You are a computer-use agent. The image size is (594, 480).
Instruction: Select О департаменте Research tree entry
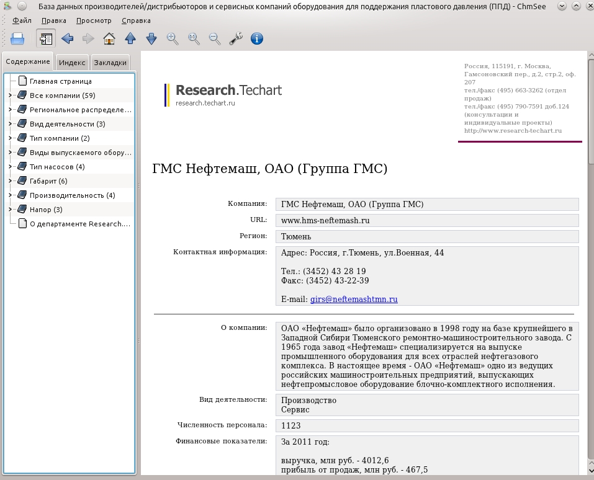80,224
